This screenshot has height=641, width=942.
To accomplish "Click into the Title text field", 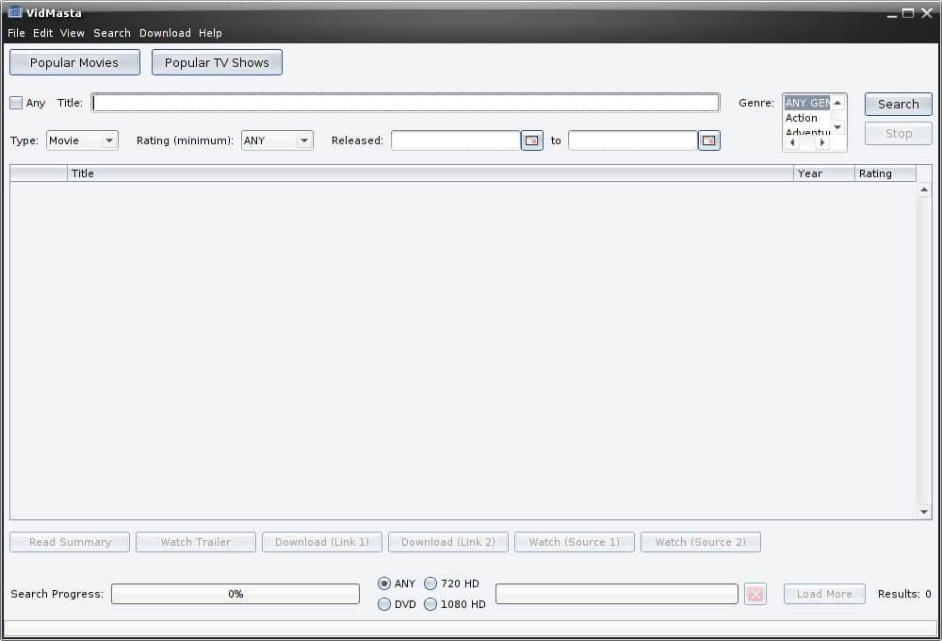I will (x=405, y=103).
